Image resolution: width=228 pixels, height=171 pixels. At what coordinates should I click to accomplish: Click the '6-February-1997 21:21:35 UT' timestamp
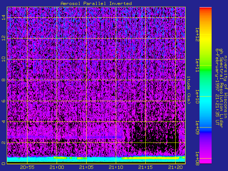click(217, 87)
